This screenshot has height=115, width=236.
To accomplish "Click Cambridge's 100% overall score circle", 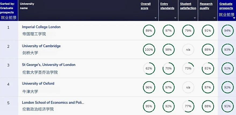I will [x=149, y=50].
